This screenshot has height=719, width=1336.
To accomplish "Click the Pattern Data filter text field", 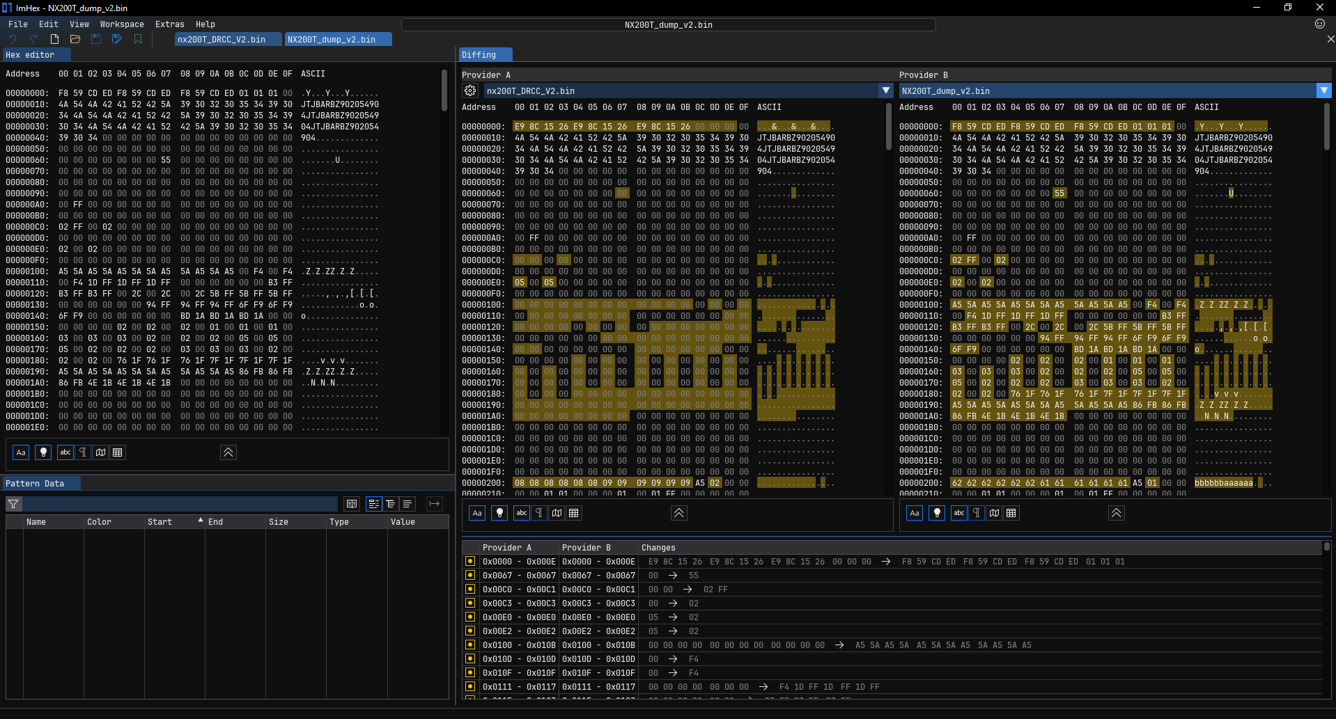I will (181, 504).
